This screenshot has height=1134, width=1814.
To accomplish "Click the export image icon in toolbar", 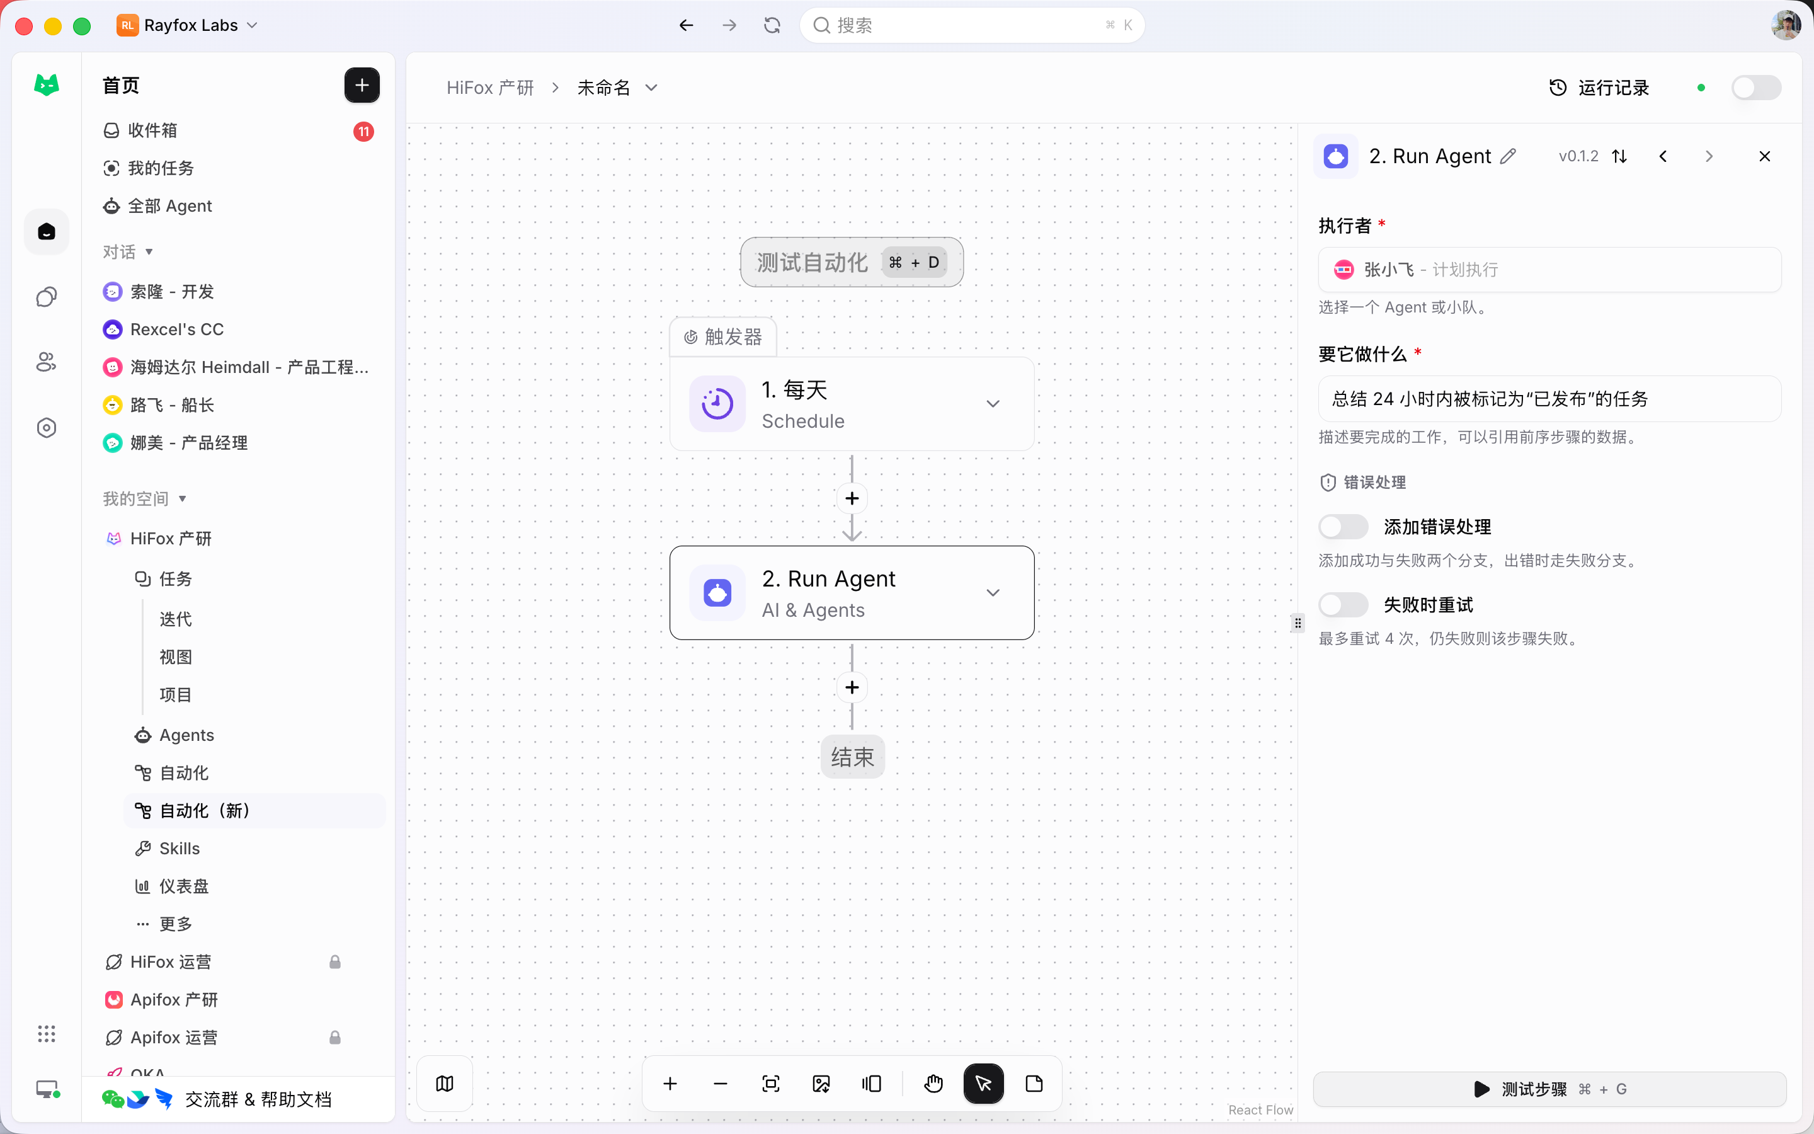I will coord(821,1084).
